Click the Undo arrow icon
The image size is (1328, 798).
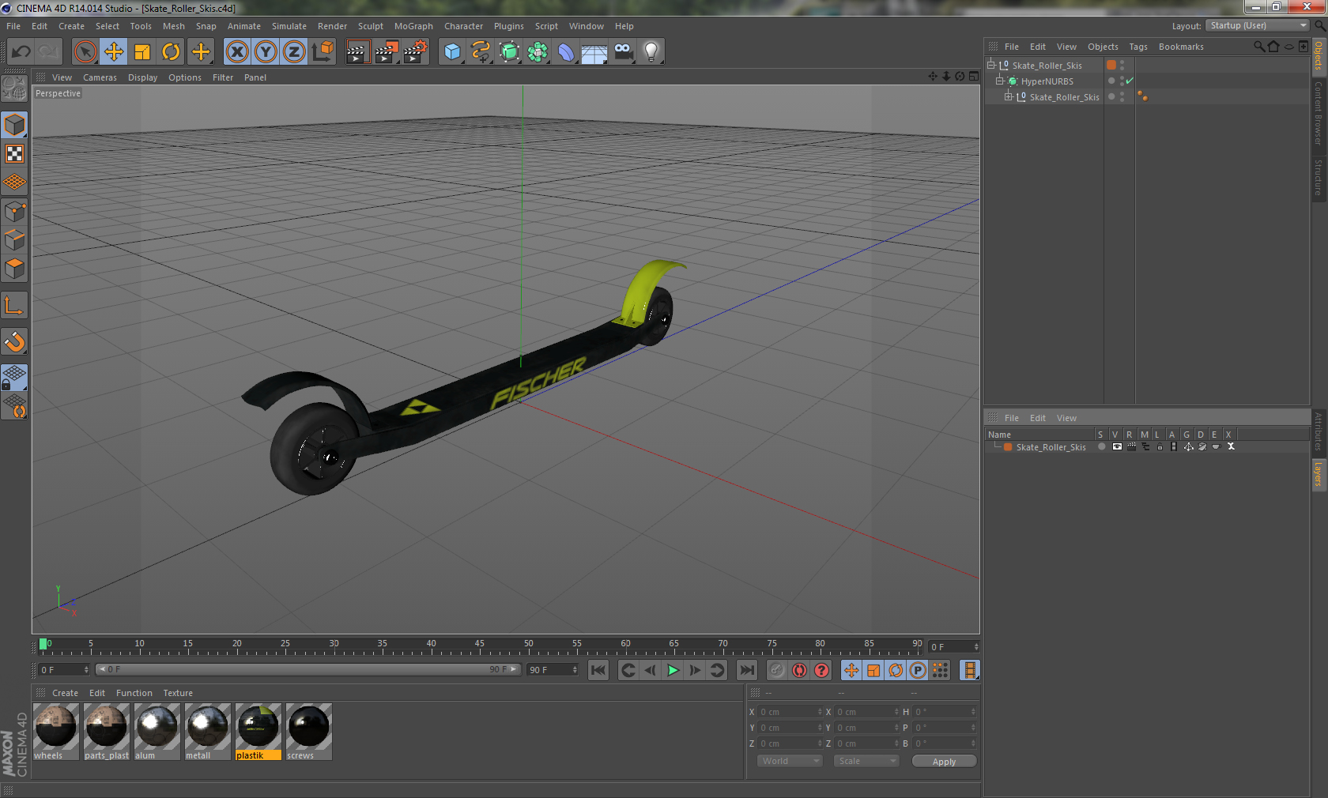(x=21, y=52)
